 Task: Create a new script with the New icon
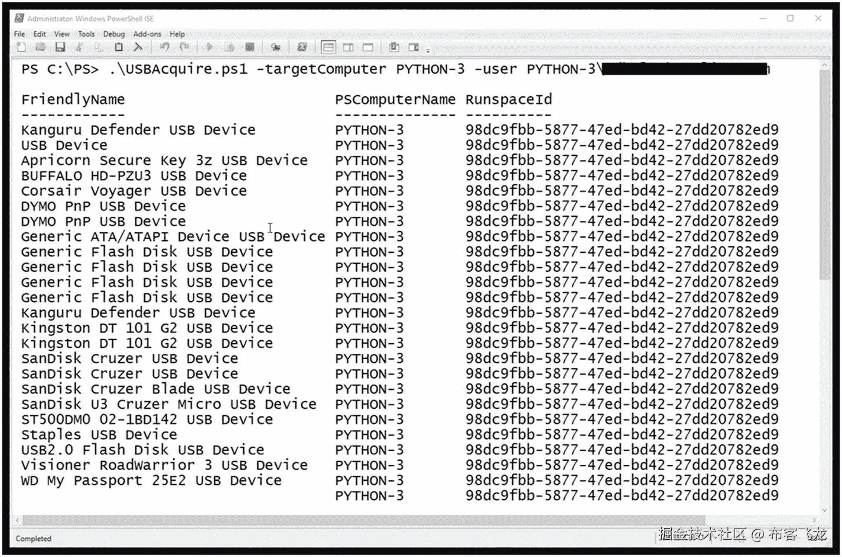pos(21,47)
